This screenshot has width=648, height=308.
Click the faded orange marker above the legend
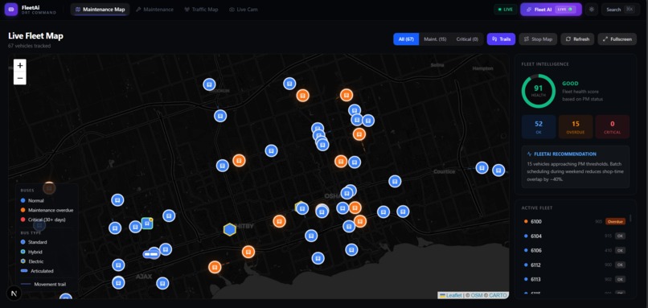coord(49,188)
